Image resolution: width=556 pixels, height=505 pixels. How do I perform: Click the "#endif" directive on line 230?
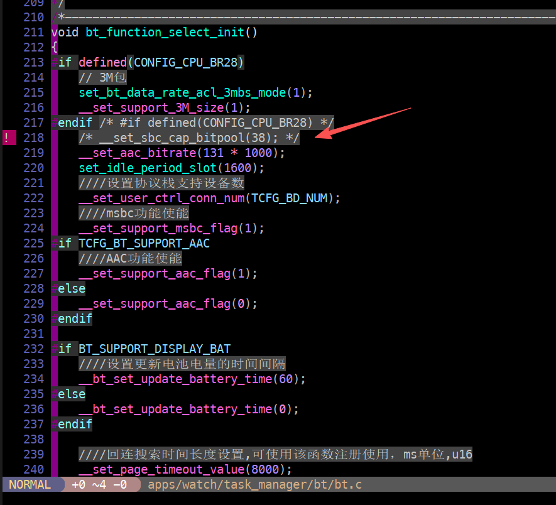[72, 318]
